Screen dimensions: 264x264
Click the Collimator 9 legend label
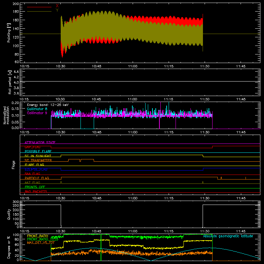click(x=37, y=113)
